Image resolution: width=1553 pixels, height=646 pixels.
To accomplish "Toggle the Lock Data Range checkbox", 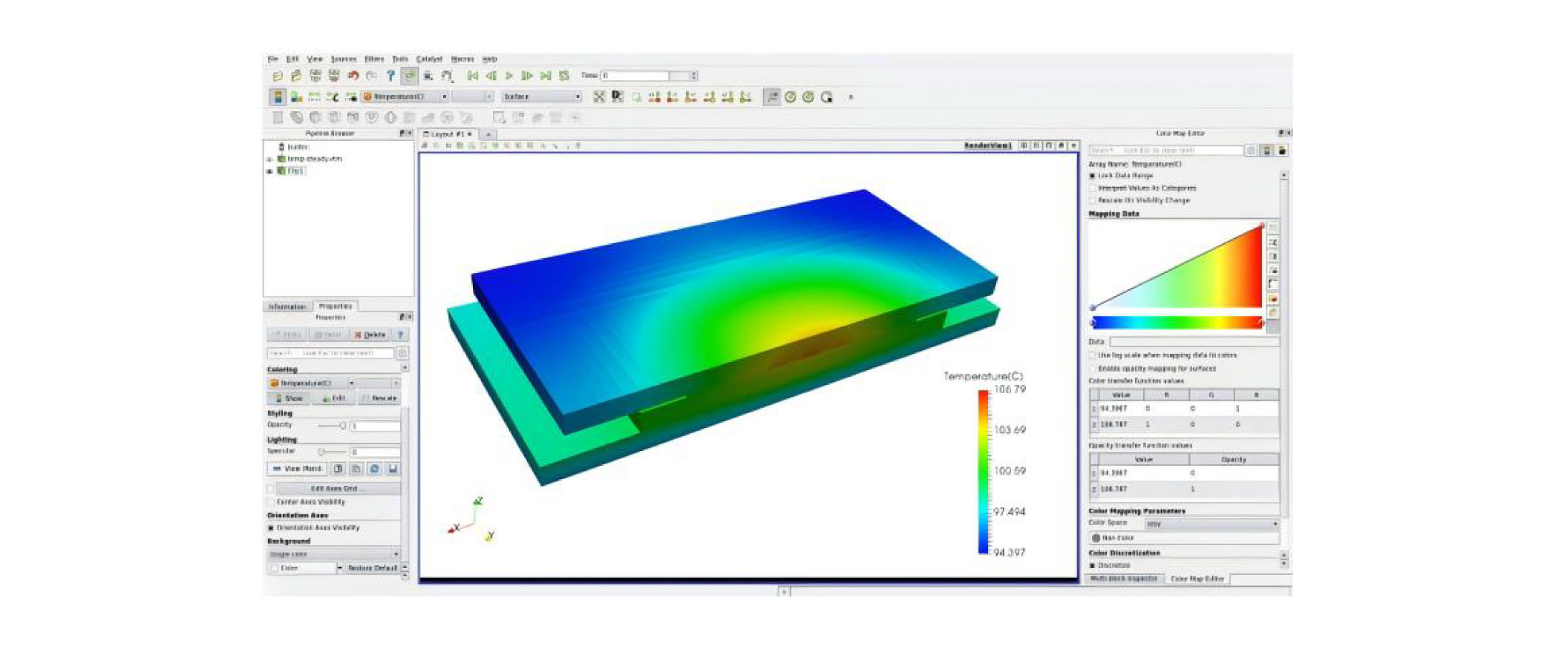I will click(x=1093, y=176).
